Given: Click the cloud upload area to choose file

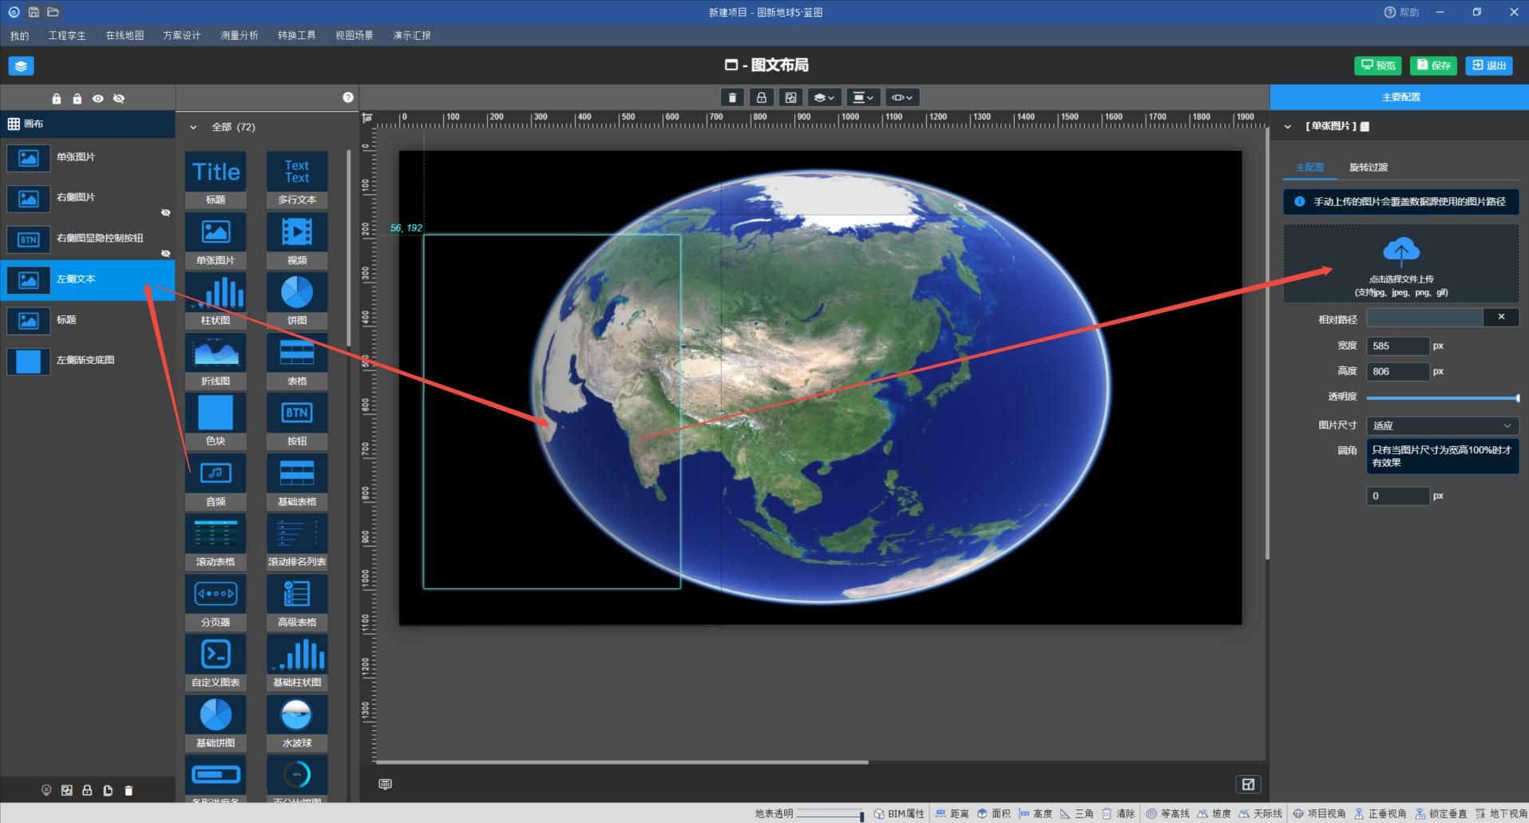Looking at the screenshot, I should (1401, 263).
